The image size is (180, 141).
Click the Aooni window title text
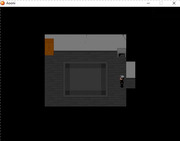(x=11, y=3)
